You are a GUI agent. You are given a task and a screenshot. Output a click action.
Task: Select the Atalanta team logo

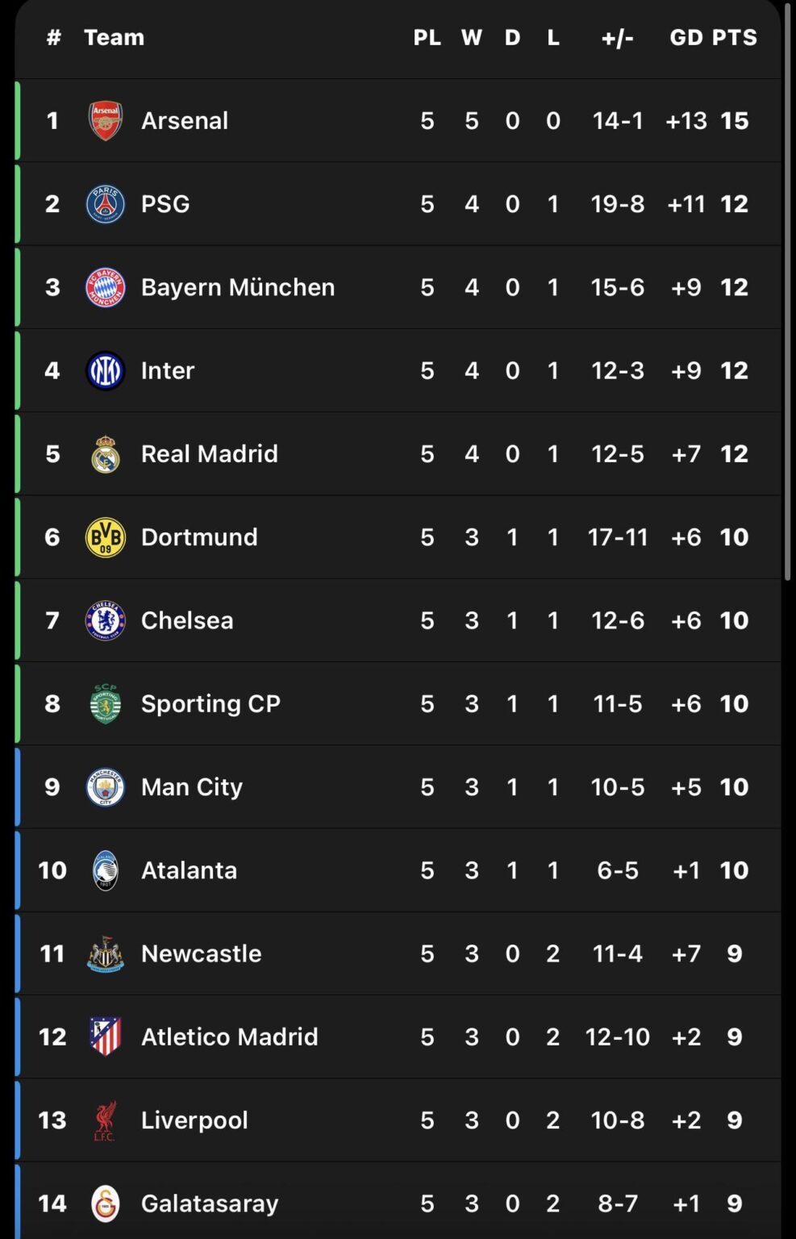click(105, 870)
